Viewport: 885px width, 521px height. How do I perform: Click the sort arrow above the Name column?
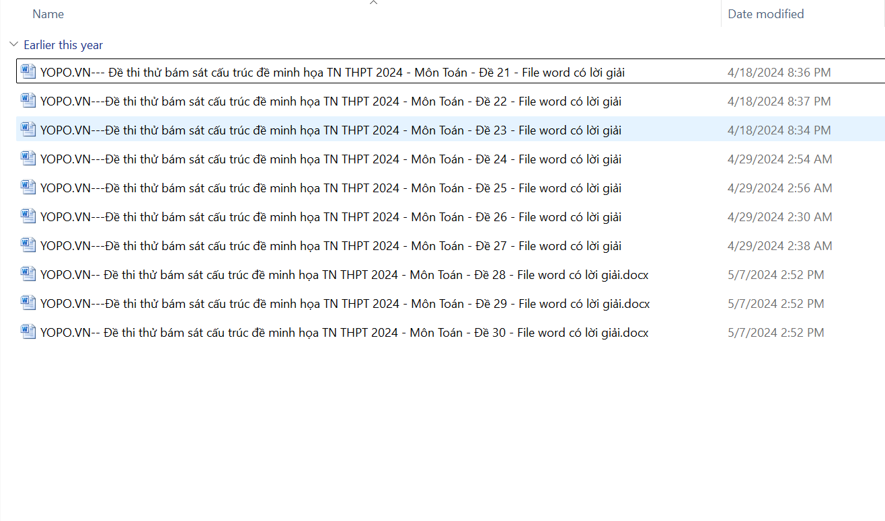click(x=374, y=3)
